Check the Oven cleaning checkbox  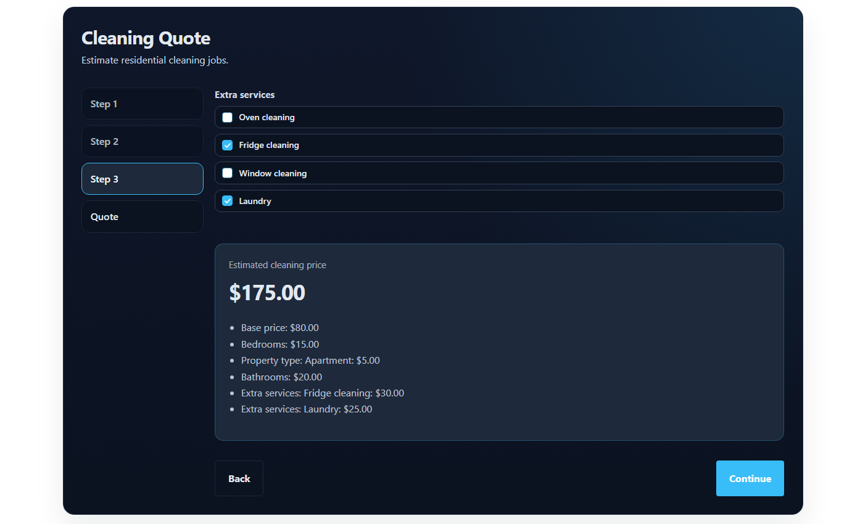pyautogui.click(x=228, y=117)
